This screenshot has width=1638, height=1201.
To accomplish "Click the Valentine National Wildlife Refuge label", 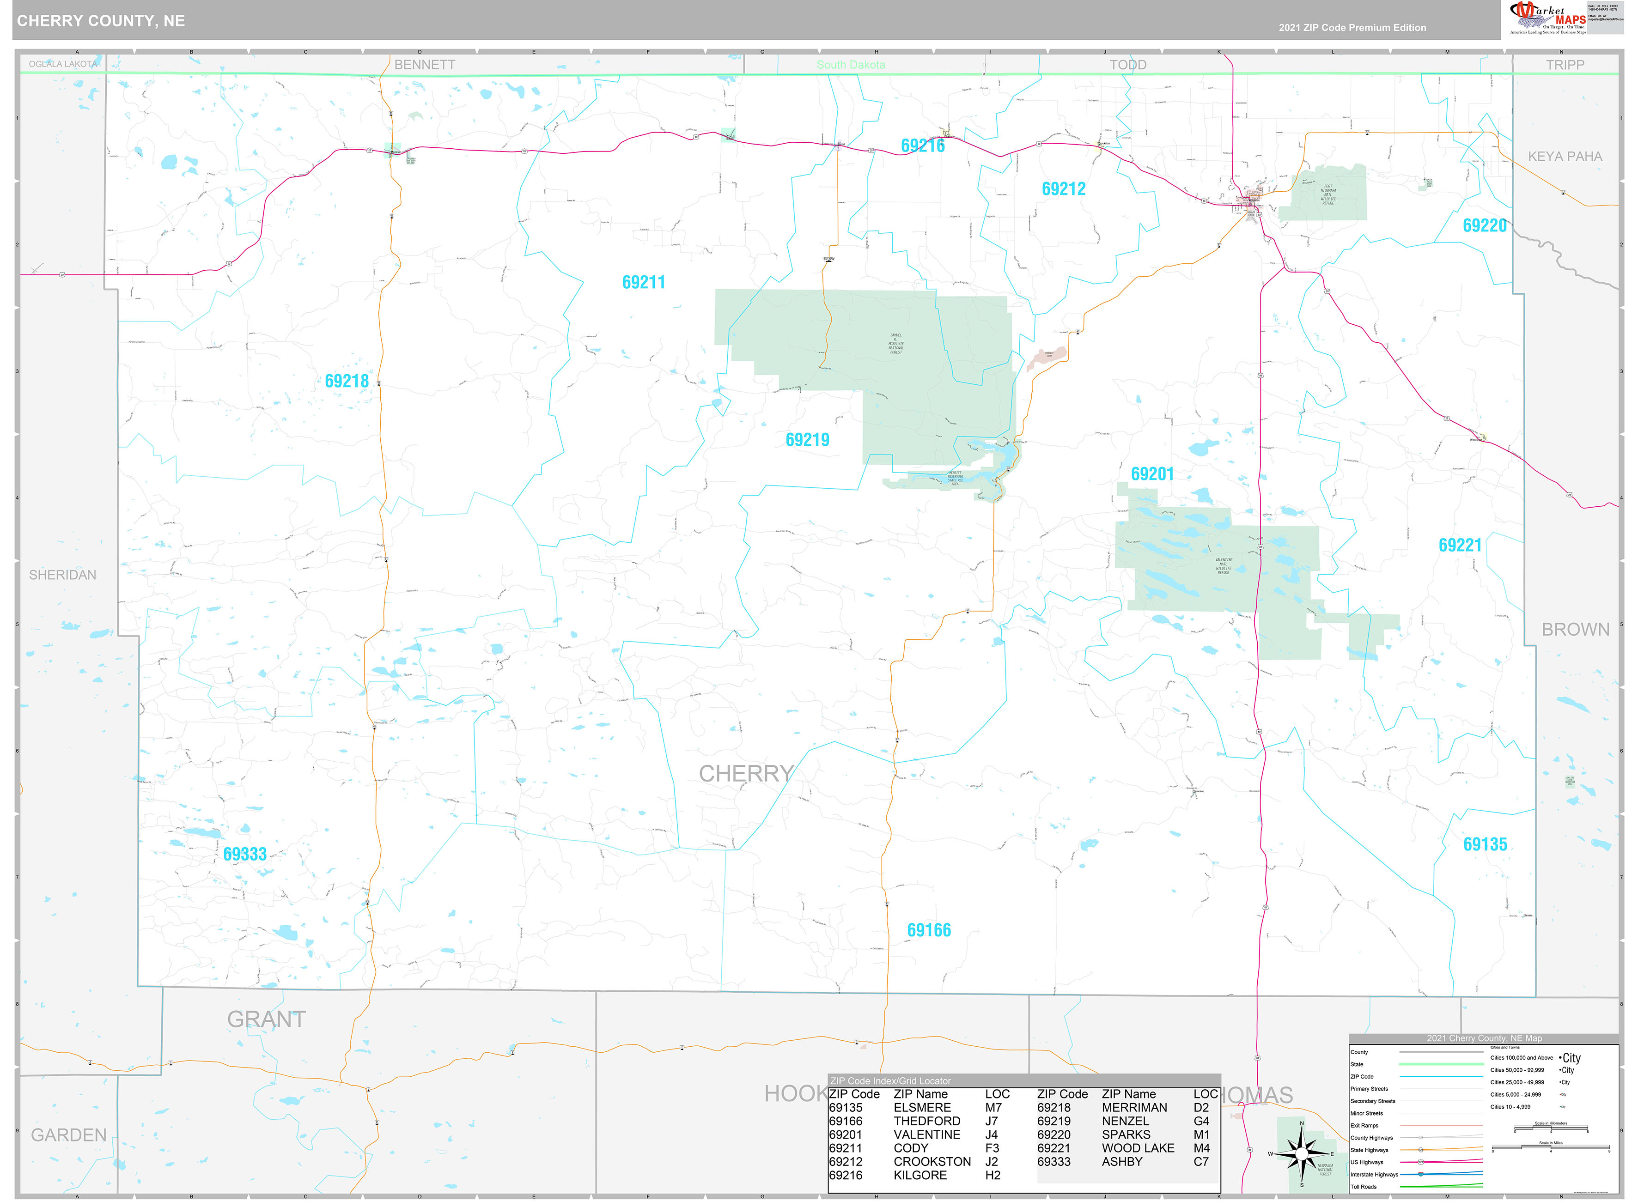I will pyautogui.click(x=1224, y=566).
